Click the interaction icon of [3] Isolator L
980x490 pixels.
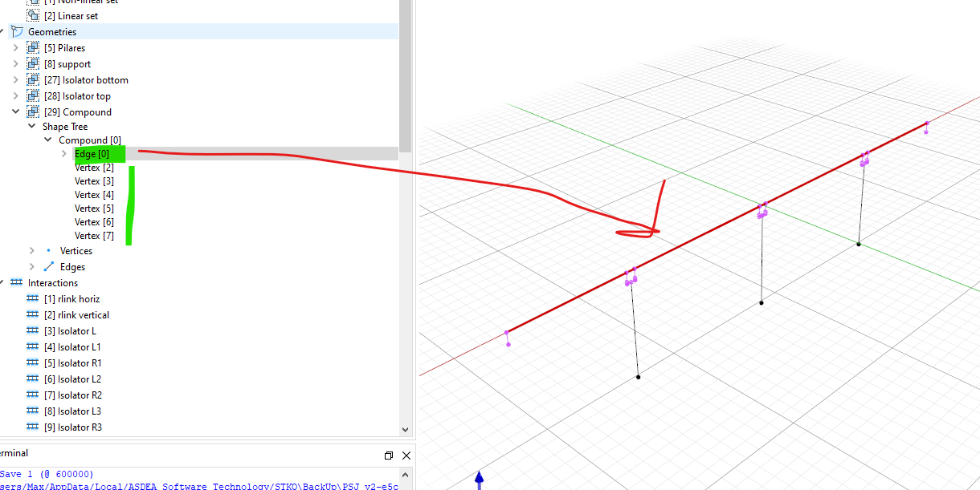click(33, 330)
